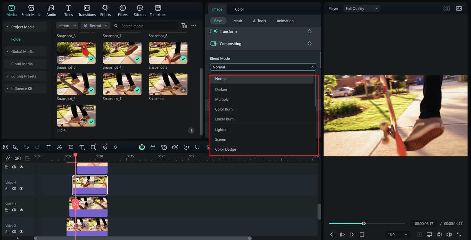Viewport: 471px width, 240px height.
Task: Expand the Influence Kit section
Action: pyautogui.click(x=7, y=88)
